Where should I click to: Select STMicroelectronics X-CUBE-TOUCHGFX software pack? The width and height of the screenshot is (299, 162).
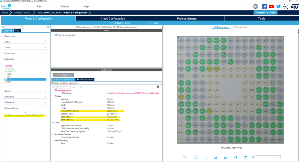coord(25,115)
